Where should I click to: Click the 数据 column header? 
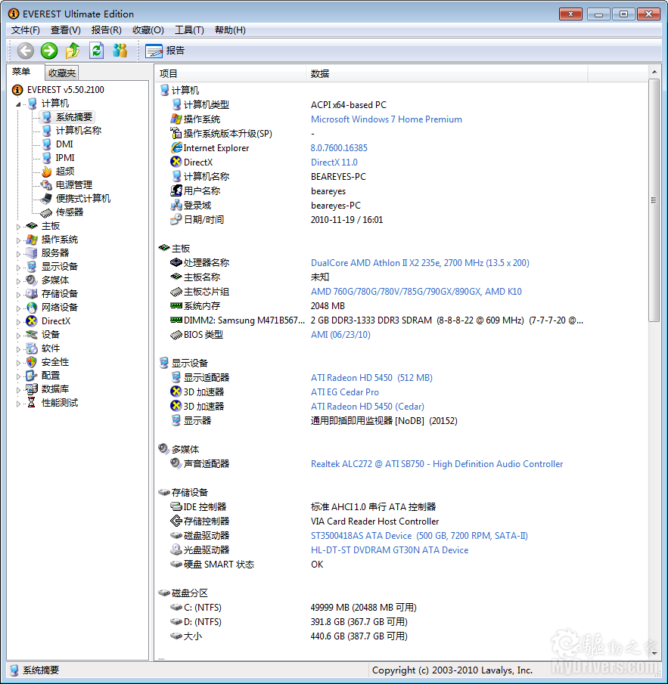pos(320,73)
